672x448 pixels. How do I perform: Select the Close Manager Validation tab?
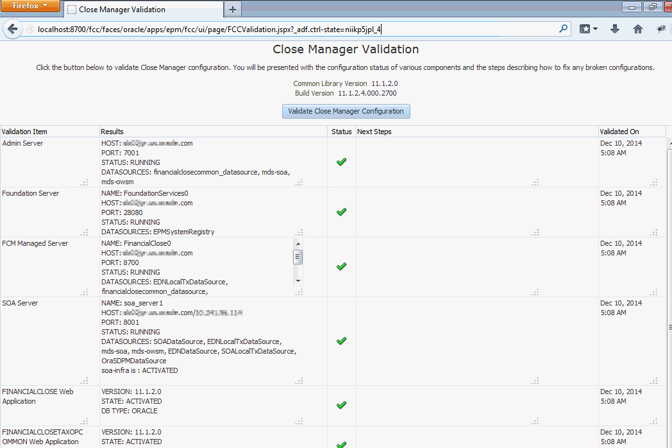click(144, 10)
